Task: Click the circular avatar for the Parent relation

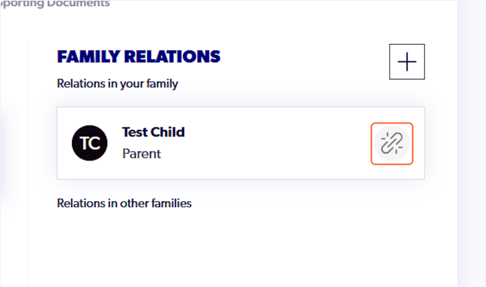Action: [90, 143]
